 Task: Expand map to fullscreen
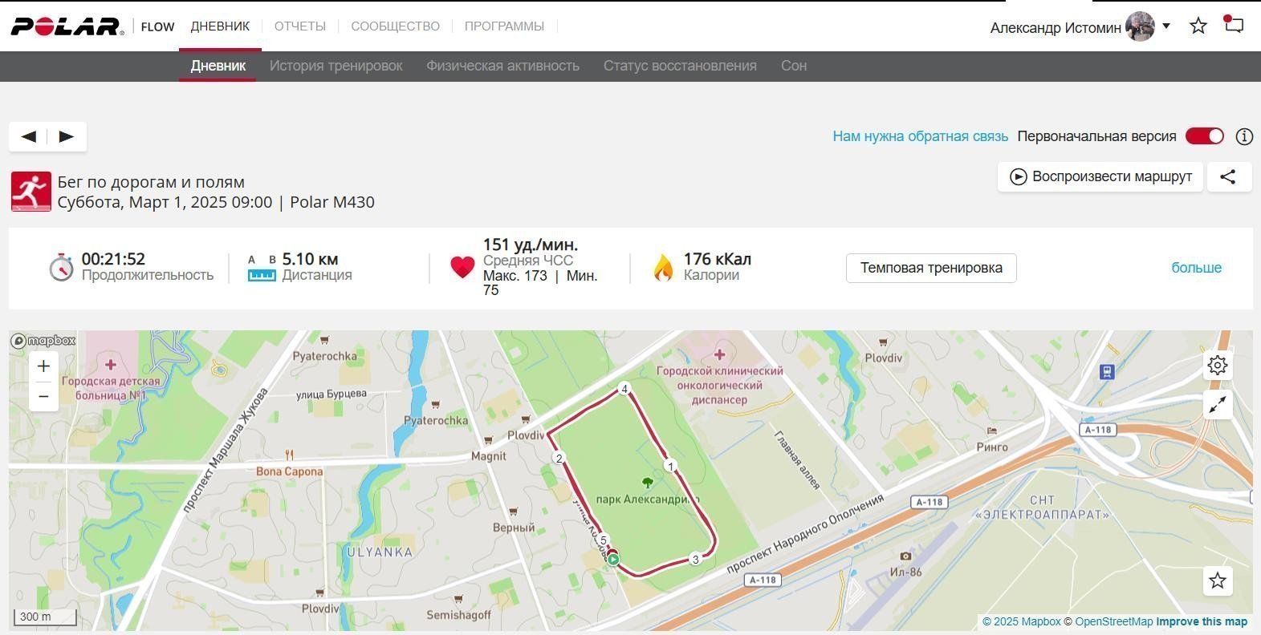point(1218,404)
